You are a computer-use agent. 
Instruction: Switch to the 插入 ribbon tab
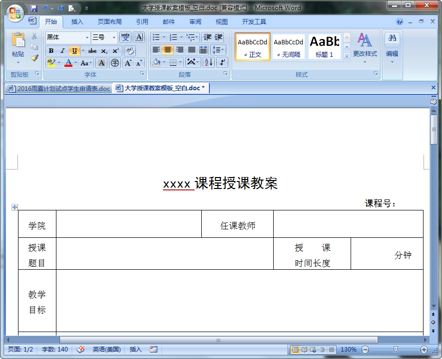(x=77, y=21)
